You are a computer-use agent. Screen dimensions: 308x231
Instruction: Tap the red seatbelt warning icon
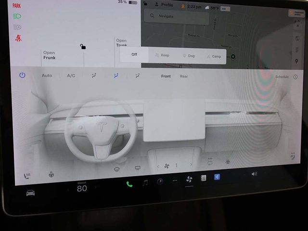click(x=18, y=38)
